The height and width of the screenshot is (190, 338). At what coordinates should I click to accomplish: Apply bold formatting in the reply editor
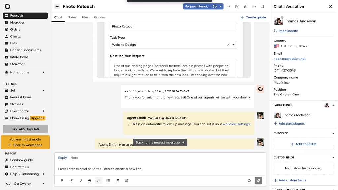point(62,181)
